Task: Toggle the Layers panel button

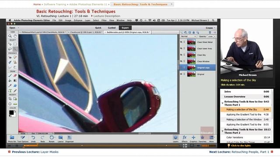Action: pos(175,139)
